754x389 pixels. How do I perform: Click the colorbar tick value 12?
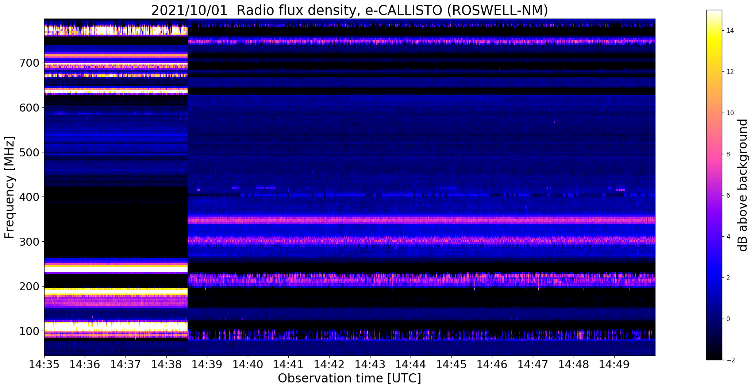tap(730, 72)
